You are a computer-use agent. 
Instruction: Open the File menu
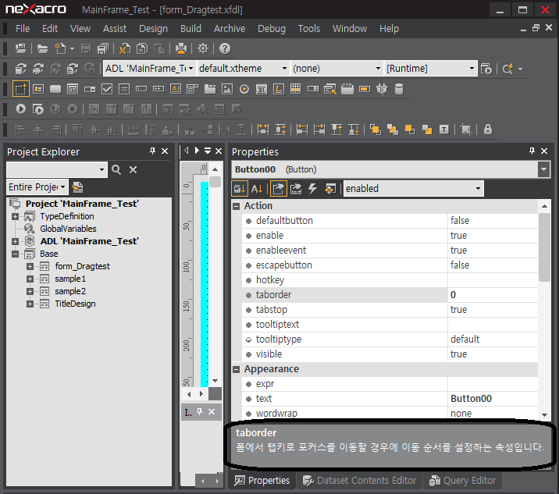(23, 29)
